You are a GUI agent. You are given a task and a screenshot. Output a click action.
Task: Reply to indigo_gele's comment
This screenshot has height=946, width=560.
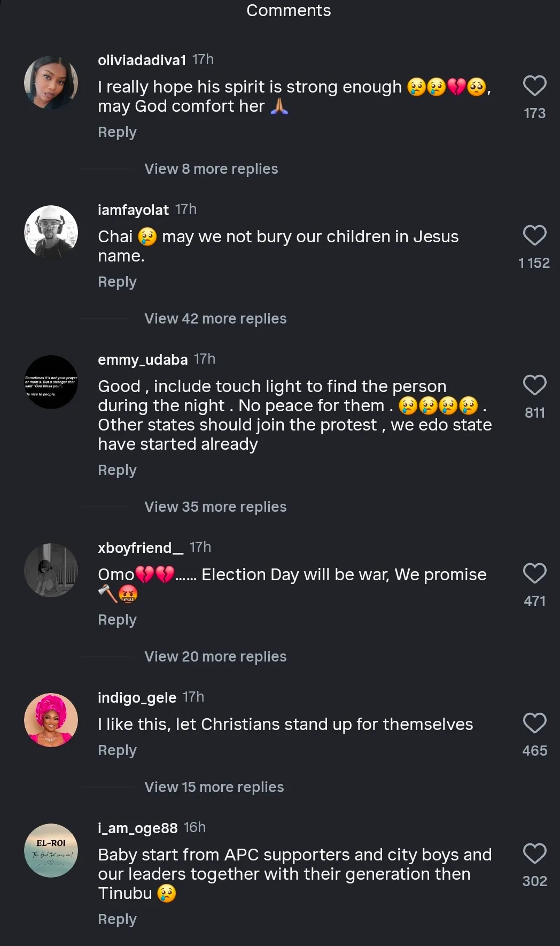[x=117, y=750]
